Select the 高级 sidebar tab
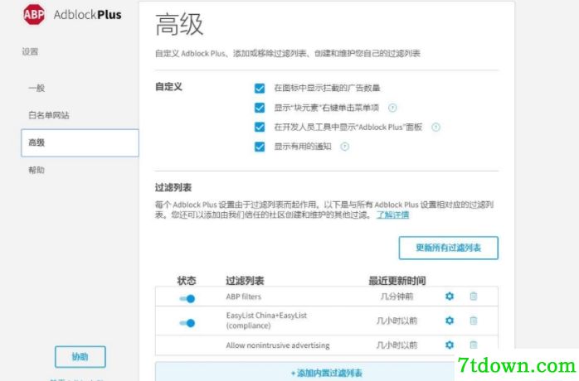579x381 pixels. click(x=80, y=142)
